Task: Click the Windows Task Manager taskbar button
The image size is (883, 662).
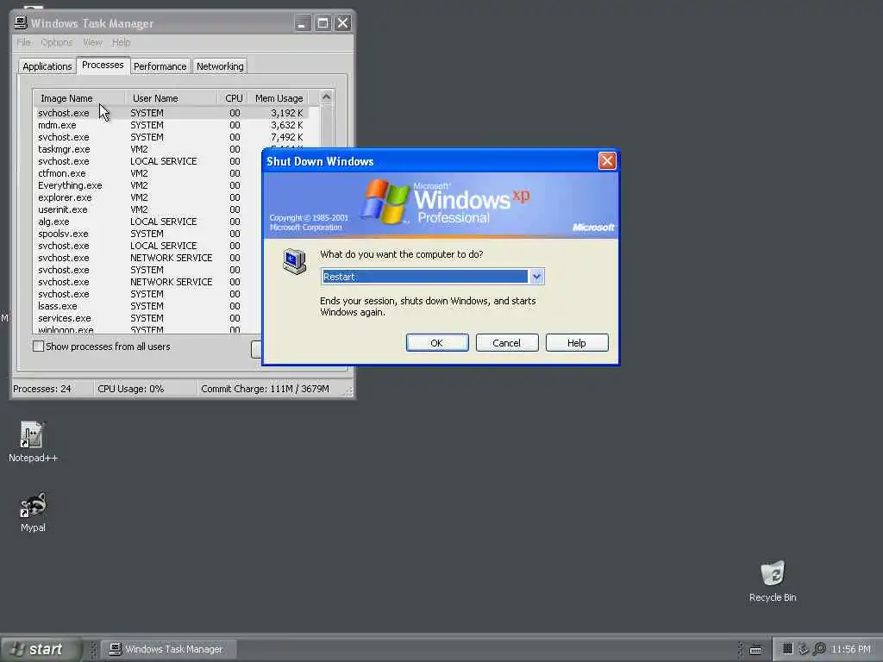Action: (169, 649)
